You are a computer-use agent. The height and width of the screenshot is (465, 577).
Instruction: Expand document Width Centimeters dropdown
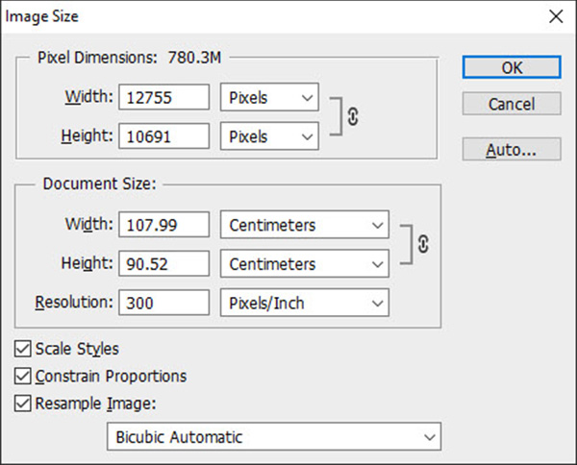click(305, 225)
